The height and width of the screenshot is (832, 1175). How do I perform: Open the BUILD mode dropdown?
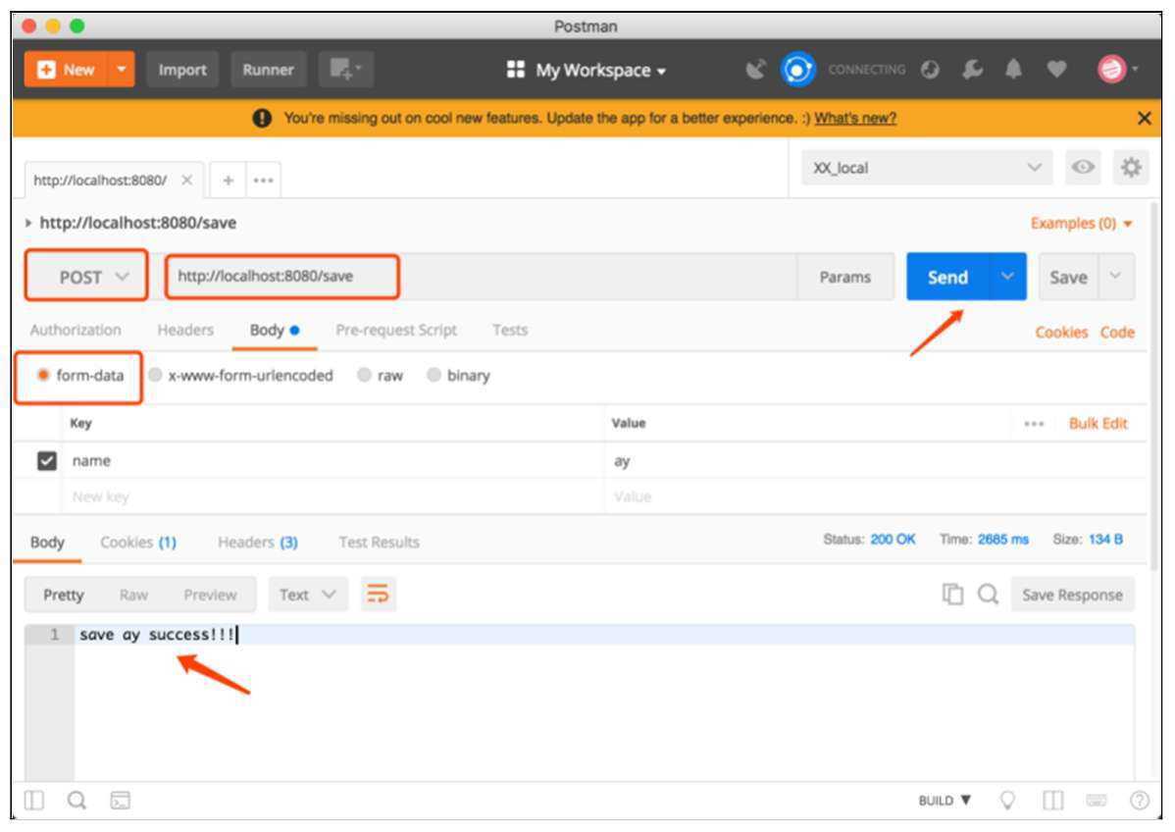point(945,801)
